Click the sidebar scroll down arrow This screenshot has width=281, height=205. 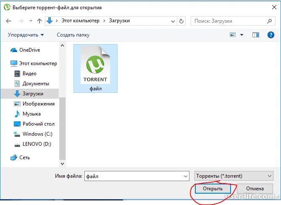(x=62, y=163)
